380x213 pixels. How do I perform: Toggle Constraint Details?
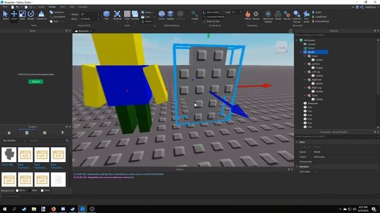pyautogui.click(x=214, y=17)
